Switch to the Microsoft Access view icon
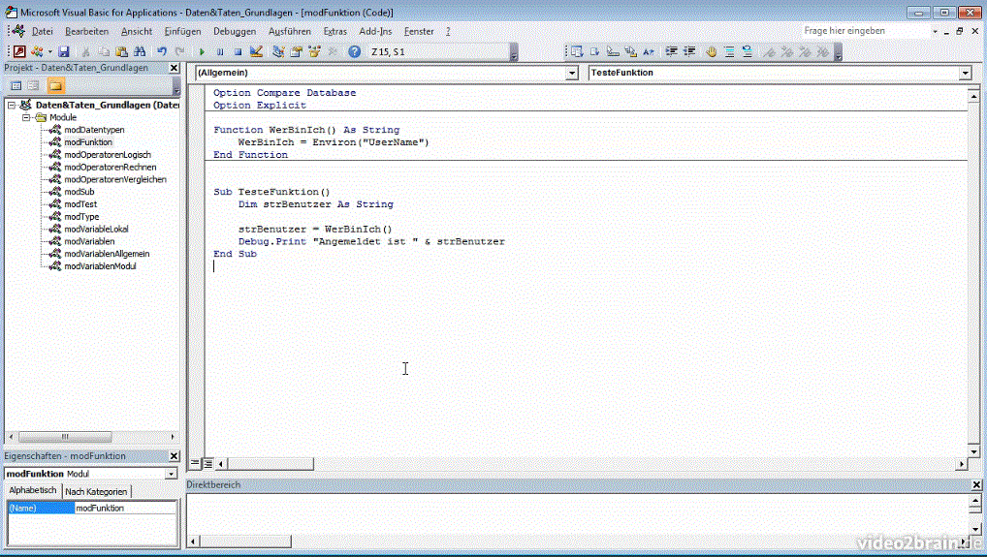This screenshot has width=987, height=557. pos(19,51)
